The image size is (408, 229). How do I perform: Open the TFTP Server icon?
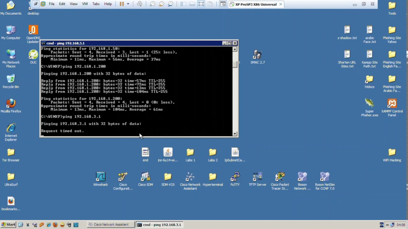tap(257, 177)
